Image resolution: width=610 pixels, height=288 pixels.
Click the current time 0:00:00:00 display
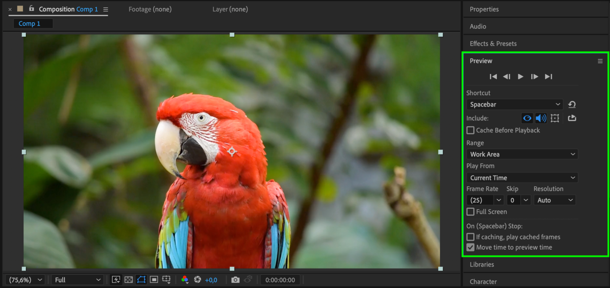[x=280, y=280]
